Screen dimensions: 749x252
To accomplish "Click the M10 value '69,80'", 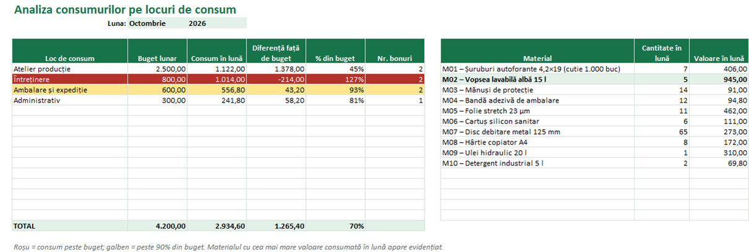I will point(719,164).
